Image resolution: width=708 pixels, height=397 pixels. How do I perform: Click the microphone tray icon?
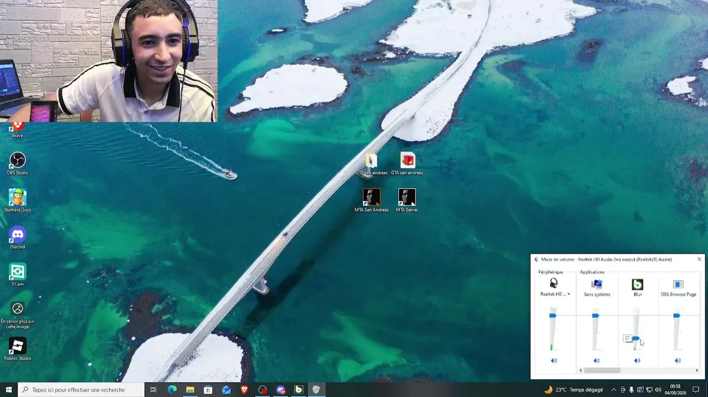631,390
